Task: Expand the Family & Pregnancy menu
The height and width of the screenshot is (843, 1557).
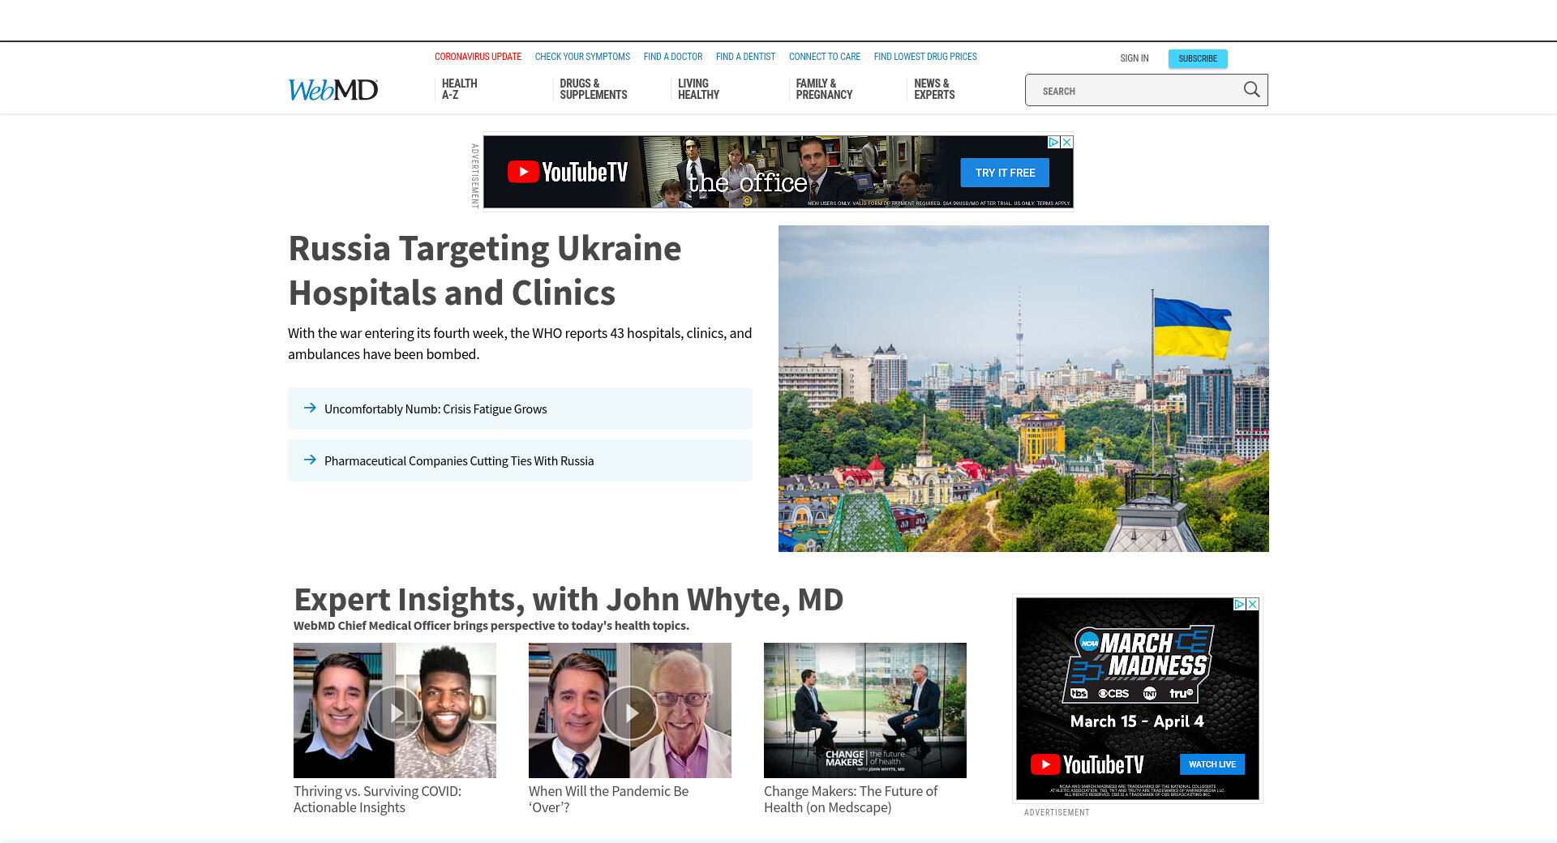Action: coord(824,89)
